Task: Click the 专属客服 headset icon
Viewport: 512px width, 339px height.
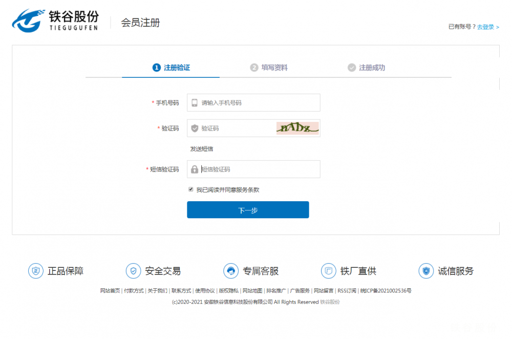Action: [x=231, y=271]
